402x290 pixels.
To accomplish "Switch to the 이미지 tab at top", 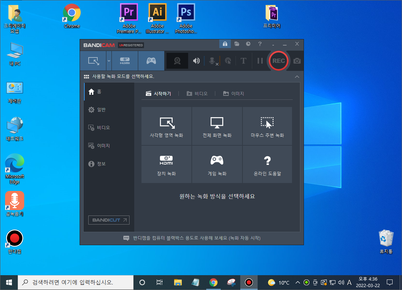I will pos(233,94).
